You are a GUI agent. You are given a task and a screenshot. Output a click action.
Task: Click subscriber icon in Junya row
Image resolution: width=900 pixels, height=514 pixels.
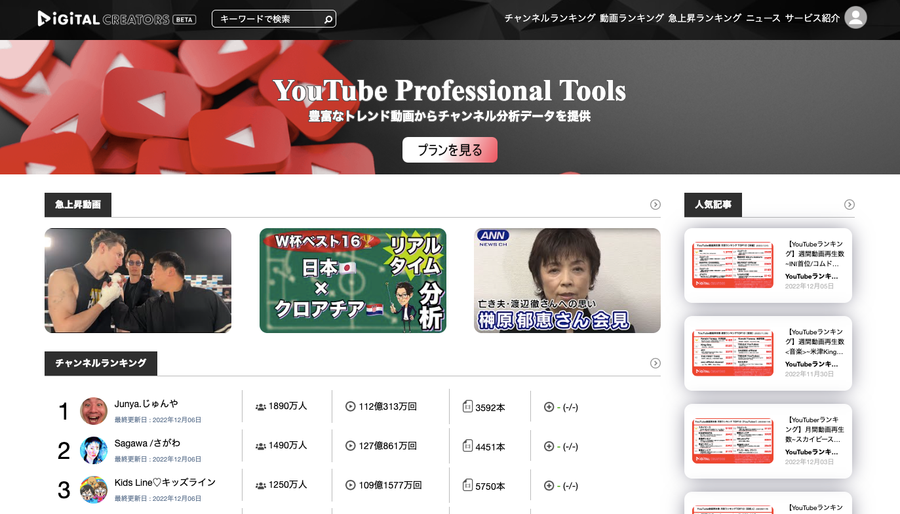260,407
